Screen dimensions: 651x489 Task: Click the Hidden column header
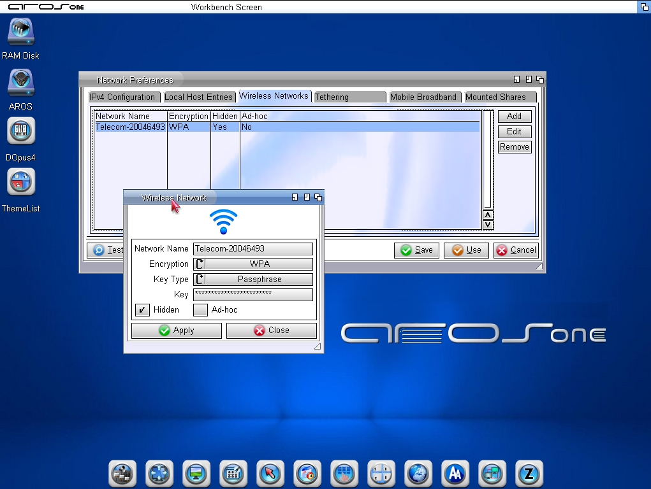pos(225,116)
